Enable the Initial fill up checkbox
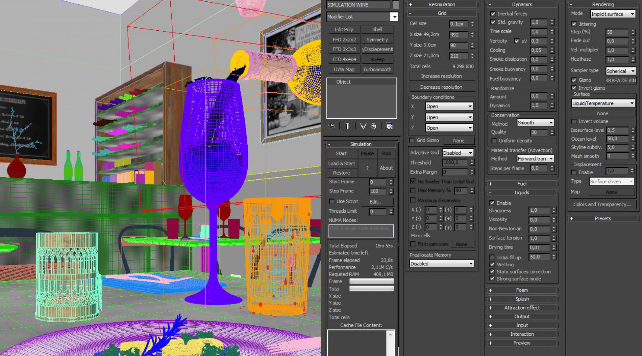The width and height of the screenshot is (642, 356). pyautogui.click(x=492, y=257)
